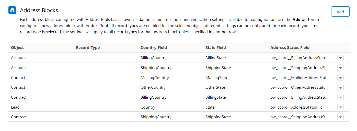Click Address Status Field column header
Image resolution: width=357 pixels, height=131 pixels.
pos(290,48)
